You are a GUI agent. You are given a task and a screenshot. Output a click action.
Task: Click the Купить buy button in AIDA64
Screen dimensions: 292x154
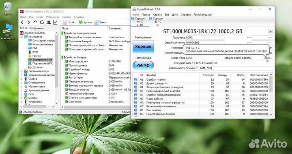pyautogui.click(x=85, y=22)
